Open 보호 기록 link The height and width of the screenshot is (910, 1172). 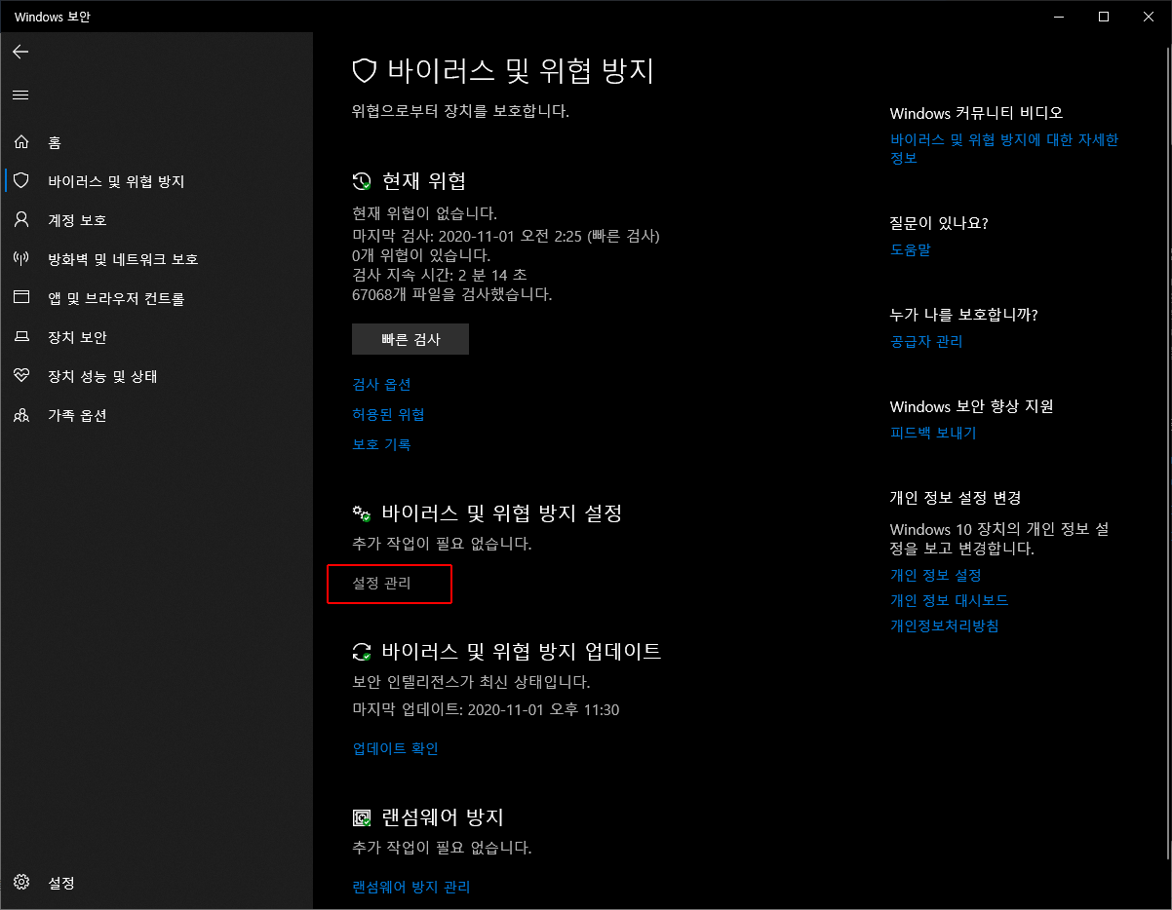[x=381, y=444]
